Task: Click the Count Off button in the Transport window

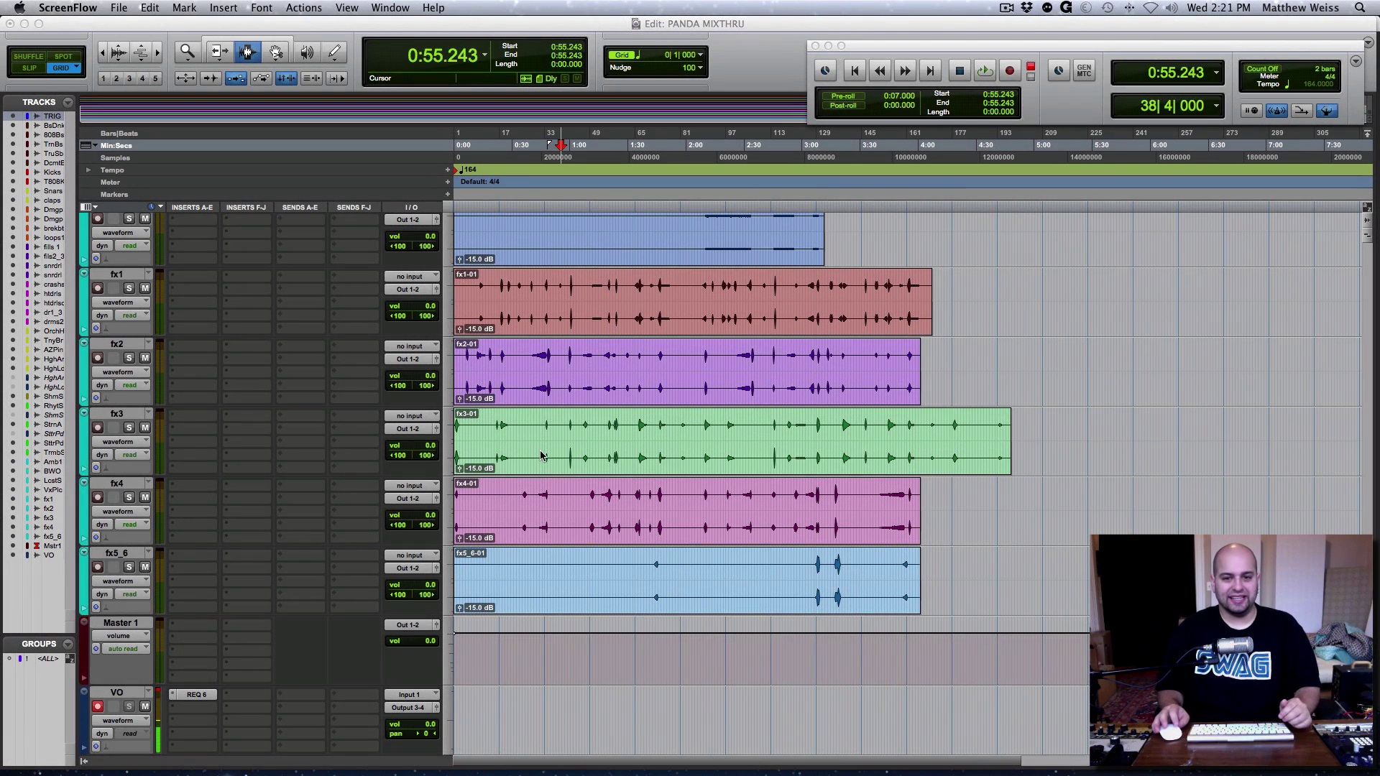Action: coord(1262,69)
